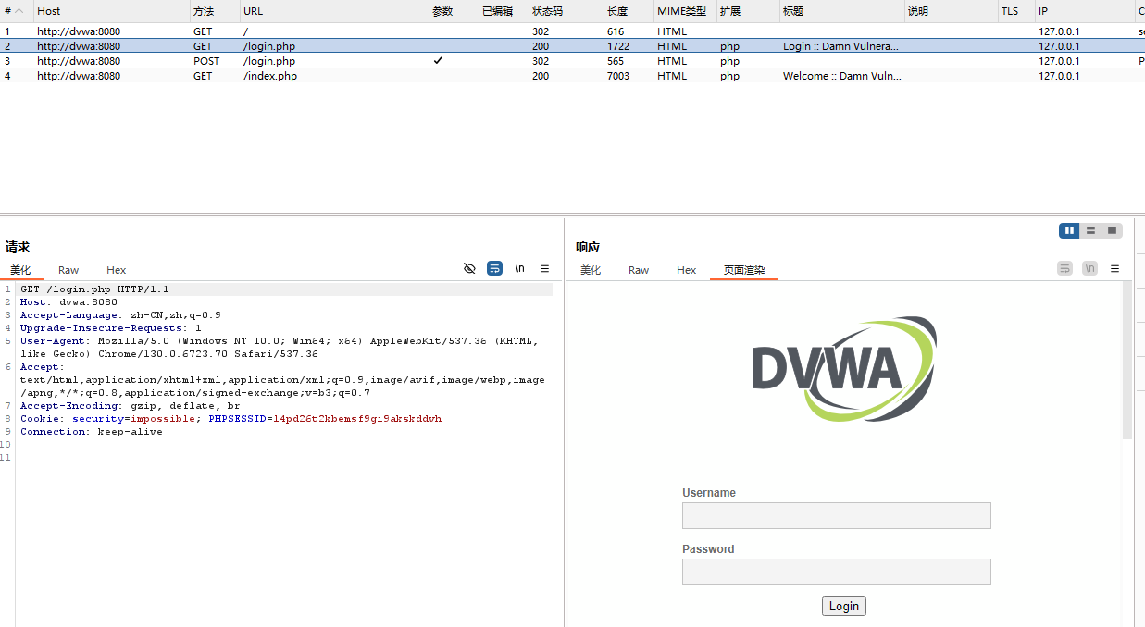Switch to side-by-side layout view
Screen dimensions: 1145x627
[1069, 230]
